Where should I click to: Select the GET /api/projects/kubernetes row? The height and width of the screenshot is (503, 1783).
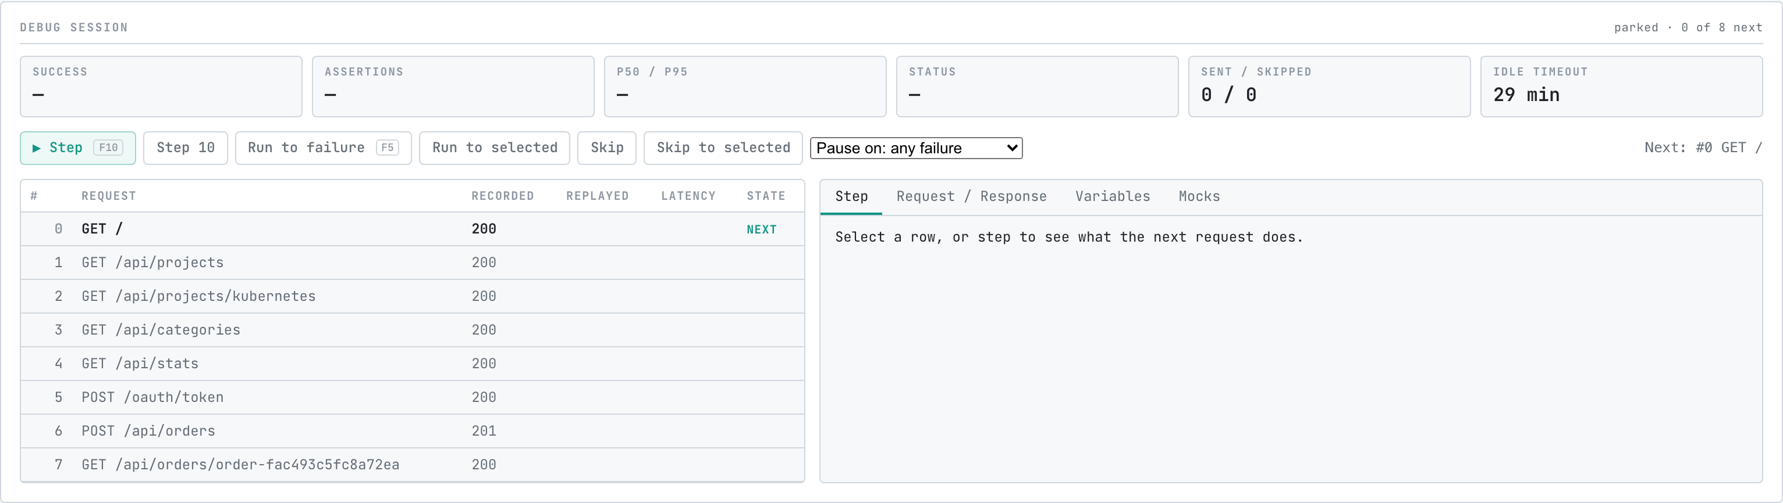413,296
